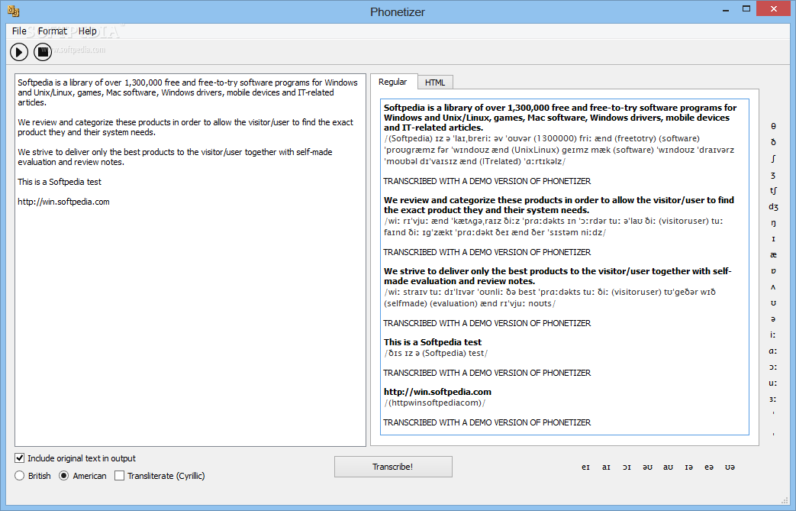
Task: Insert the aɪ diphthong symbol
Action: point(606,467)
